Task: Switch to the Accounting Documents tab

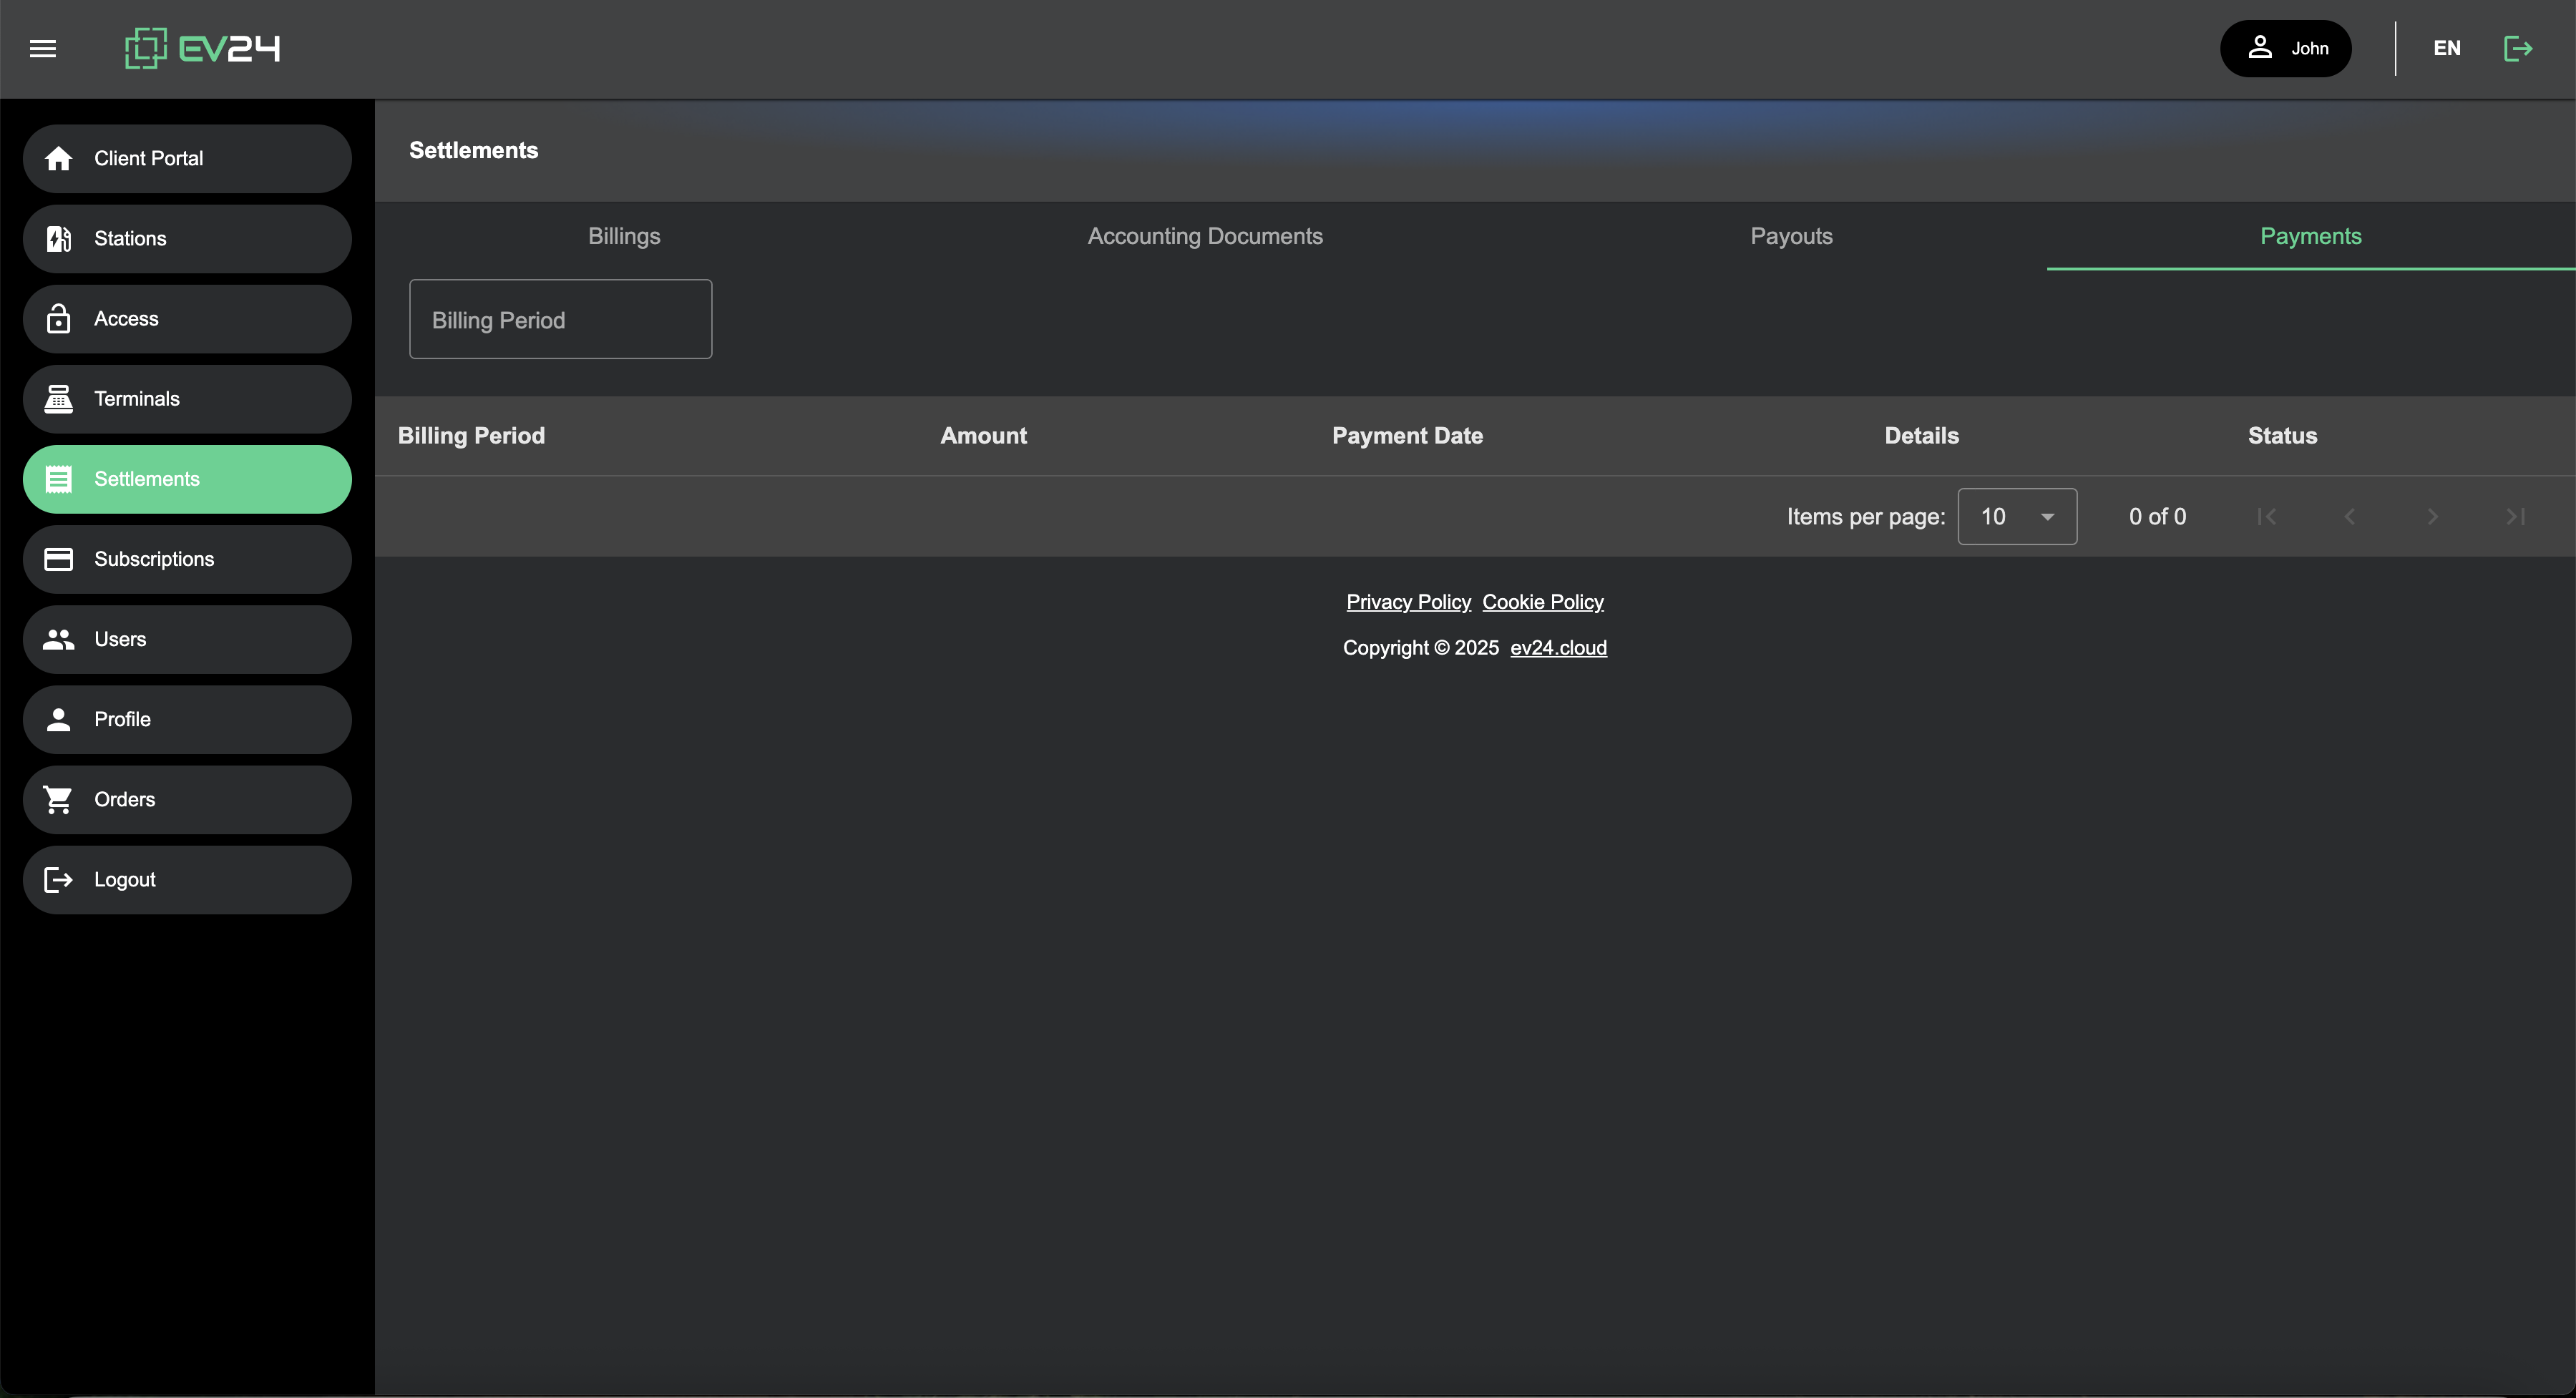Action: tap(1204, 236)
